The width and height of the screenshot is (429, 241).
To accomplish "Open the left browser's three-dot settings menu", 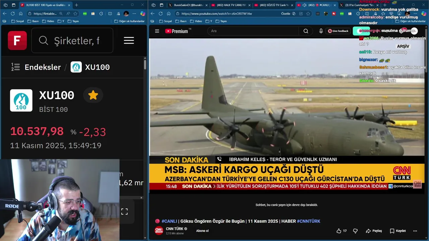I will 134,14.
